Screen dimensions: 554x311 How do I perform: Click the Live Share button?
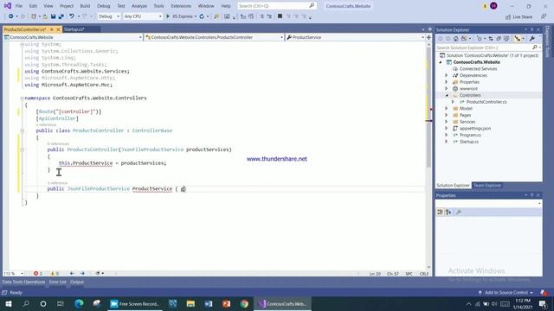point(519,16)
